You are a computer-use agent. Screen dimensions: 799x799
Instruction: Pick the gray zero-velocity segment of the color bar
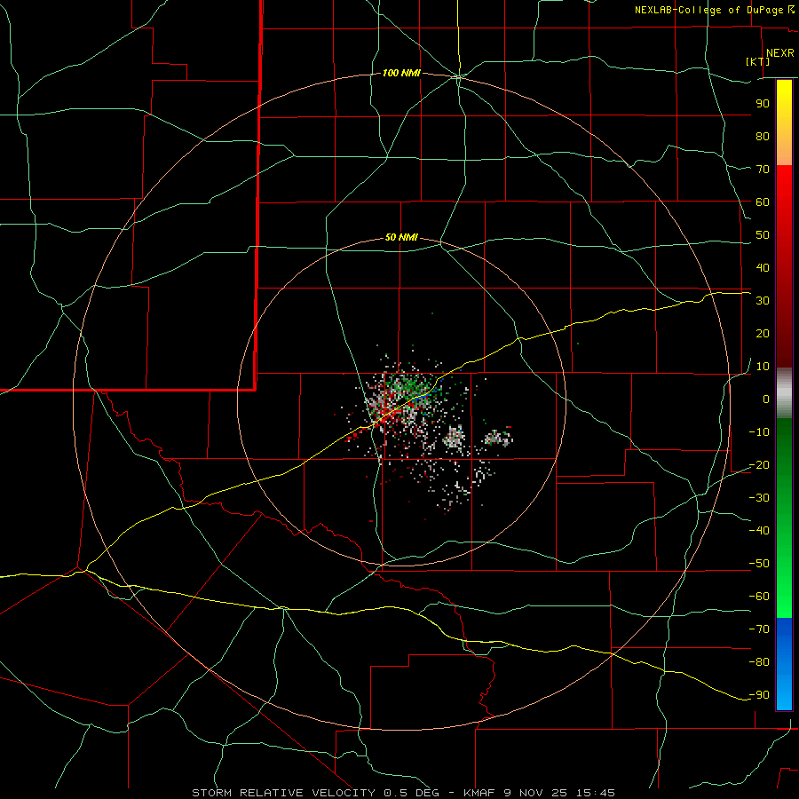point(784,393)
